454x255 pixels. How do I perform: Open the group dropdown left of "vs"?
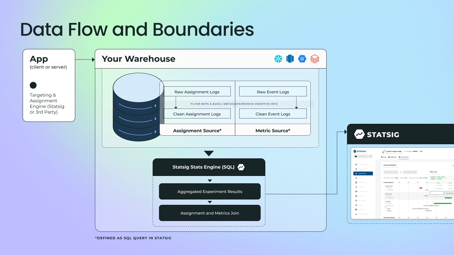(391, 172)
